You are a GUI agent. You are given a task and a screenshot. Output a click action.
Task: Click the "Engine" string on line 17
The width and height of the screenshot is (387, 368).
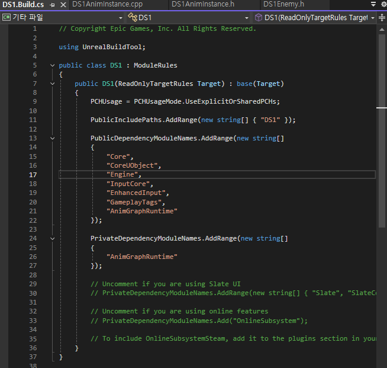pyautogui.click(x=122, y=174)
